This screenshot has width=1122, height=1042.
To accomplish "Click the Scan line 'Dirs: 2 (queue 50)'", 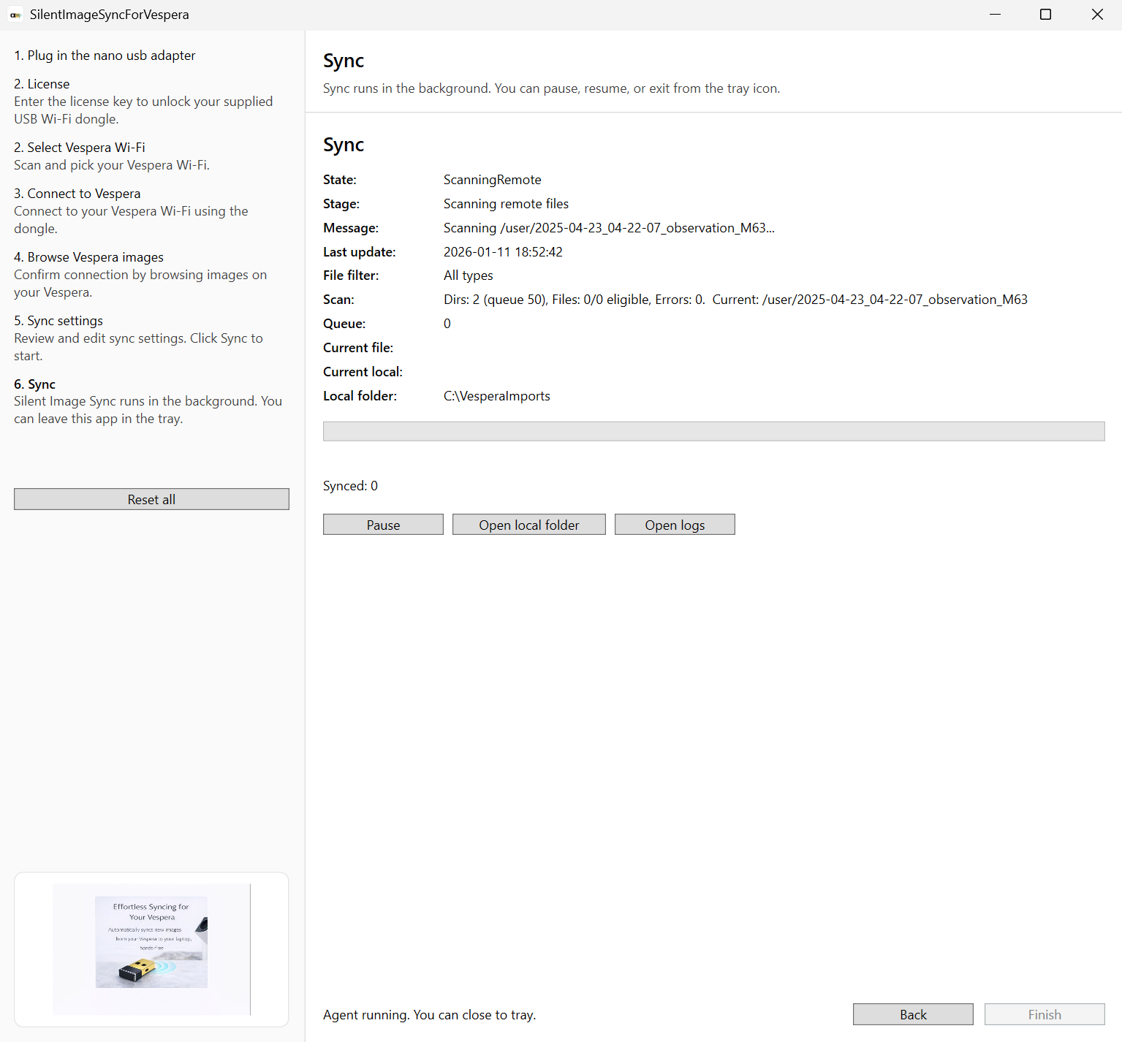I will [735, 300].
